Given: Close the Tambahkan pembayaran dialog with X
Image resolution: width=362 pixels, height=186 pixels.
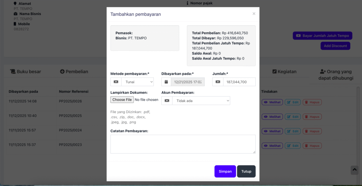Looking at the screenshot, I should point(254,14).
